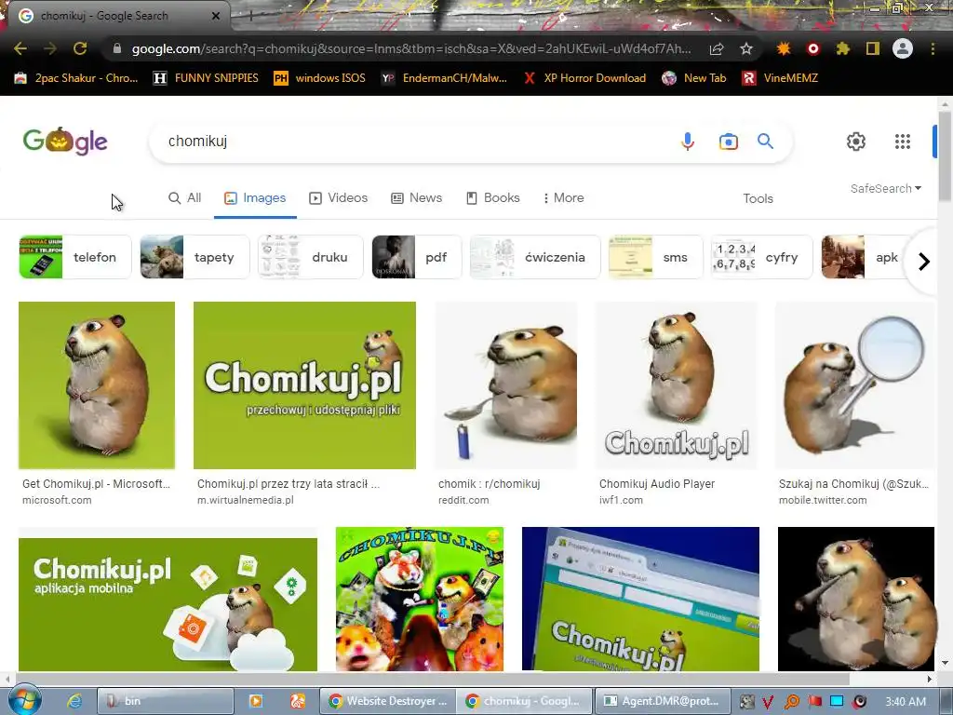
Task: Expand the SafeSearch dropdown
Action: click(x=886, y=188)
